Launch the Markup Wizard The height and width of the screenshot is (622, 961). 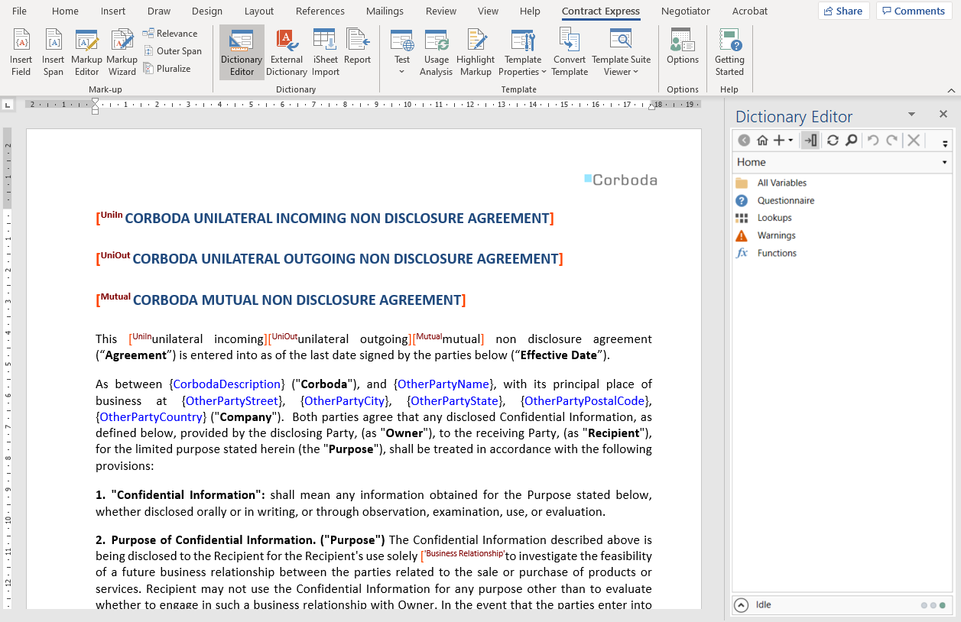point(122,52)
